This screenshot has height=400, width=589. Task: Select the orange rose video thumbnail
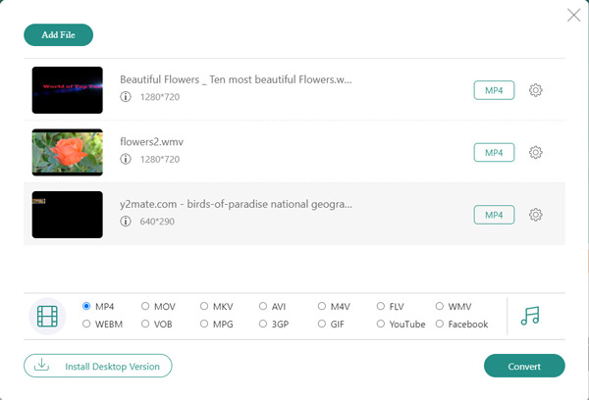click(x=68, y=152)
